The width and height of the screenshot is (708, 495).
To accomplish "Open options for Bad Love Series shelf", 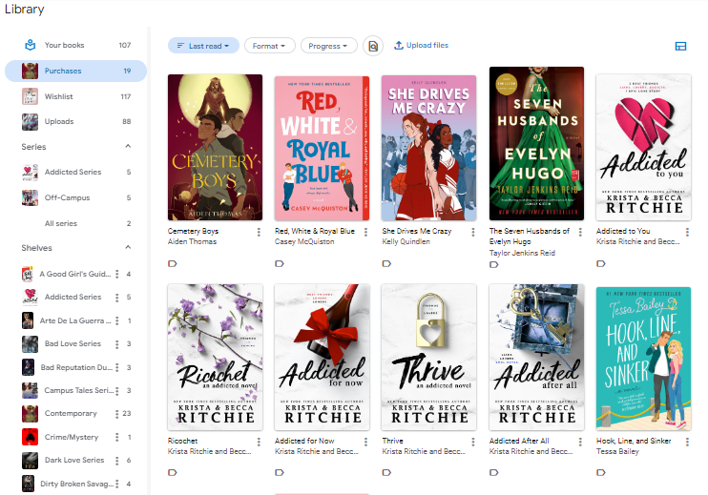I will [x=117, y=344].
